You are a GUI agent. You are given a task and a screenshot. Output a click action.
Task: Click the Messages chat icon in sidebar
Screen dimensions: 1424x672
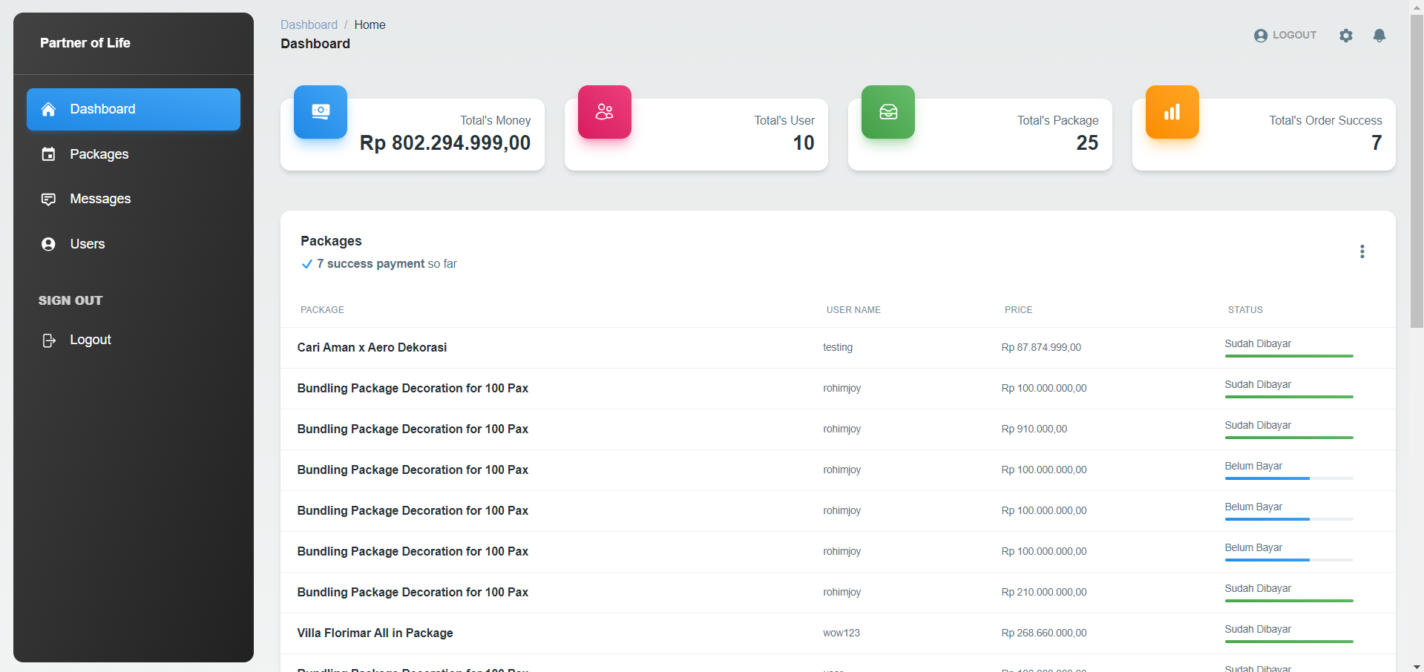click(48, 199)
